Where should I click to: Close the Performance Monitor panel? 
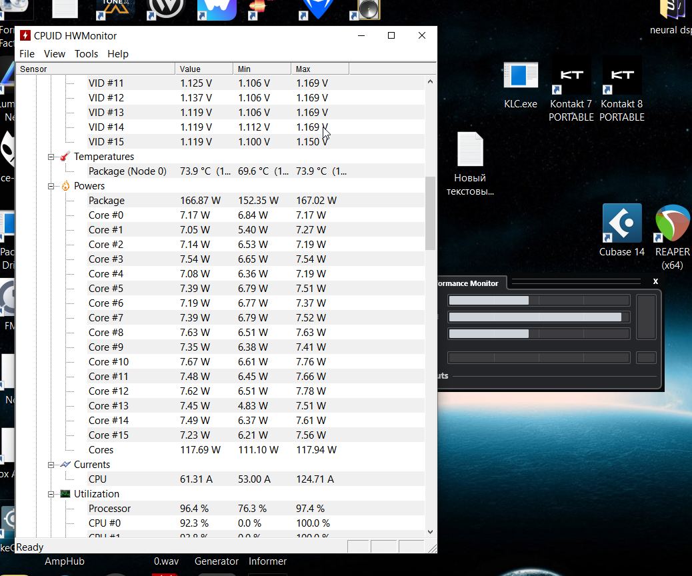click(x=655, y=281)
